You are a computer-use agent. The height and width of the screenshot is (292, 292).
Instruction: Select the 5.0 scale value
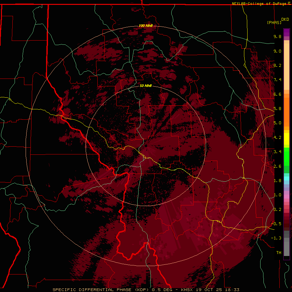[277, 123]
